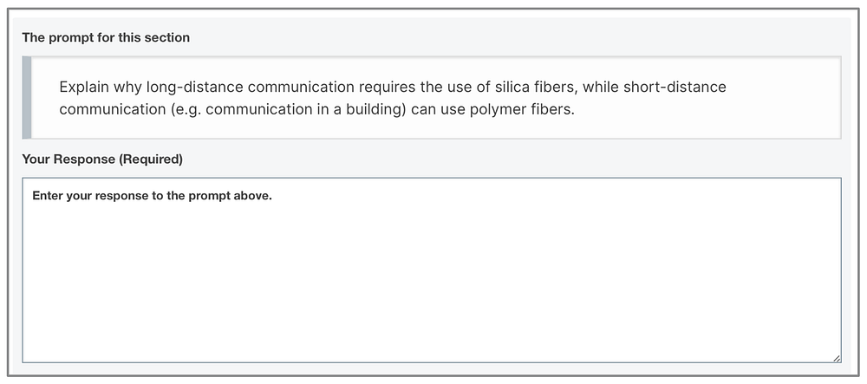The width and height of the screenshot is (867, 384).
Task: Click the 'Your Response (Required)' label
Action: [102, 159]
